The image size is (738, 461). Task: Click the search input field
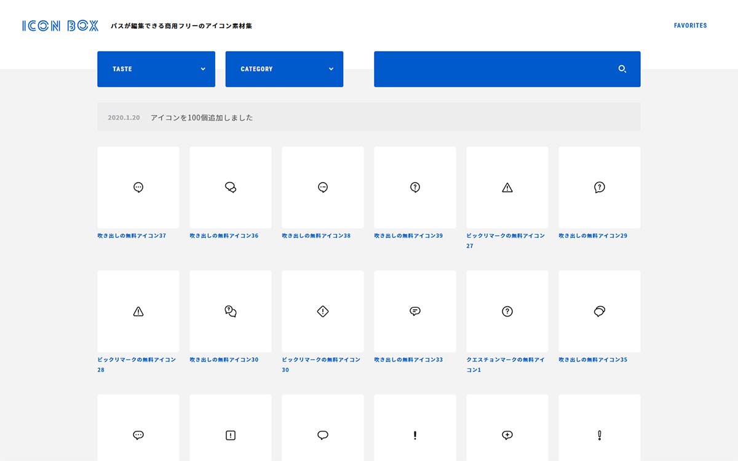492,69
